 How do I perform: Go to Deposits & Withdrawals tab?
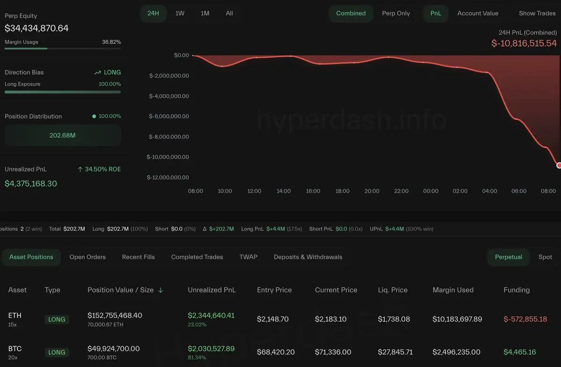point(308,257)
